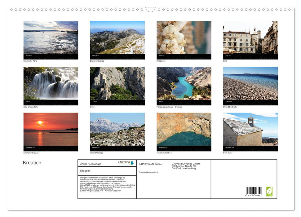Image resolution: width=301 pixels, height=217 pixels.
Task: Click the Sveti Jure chapel image
Action: point(250,130)
